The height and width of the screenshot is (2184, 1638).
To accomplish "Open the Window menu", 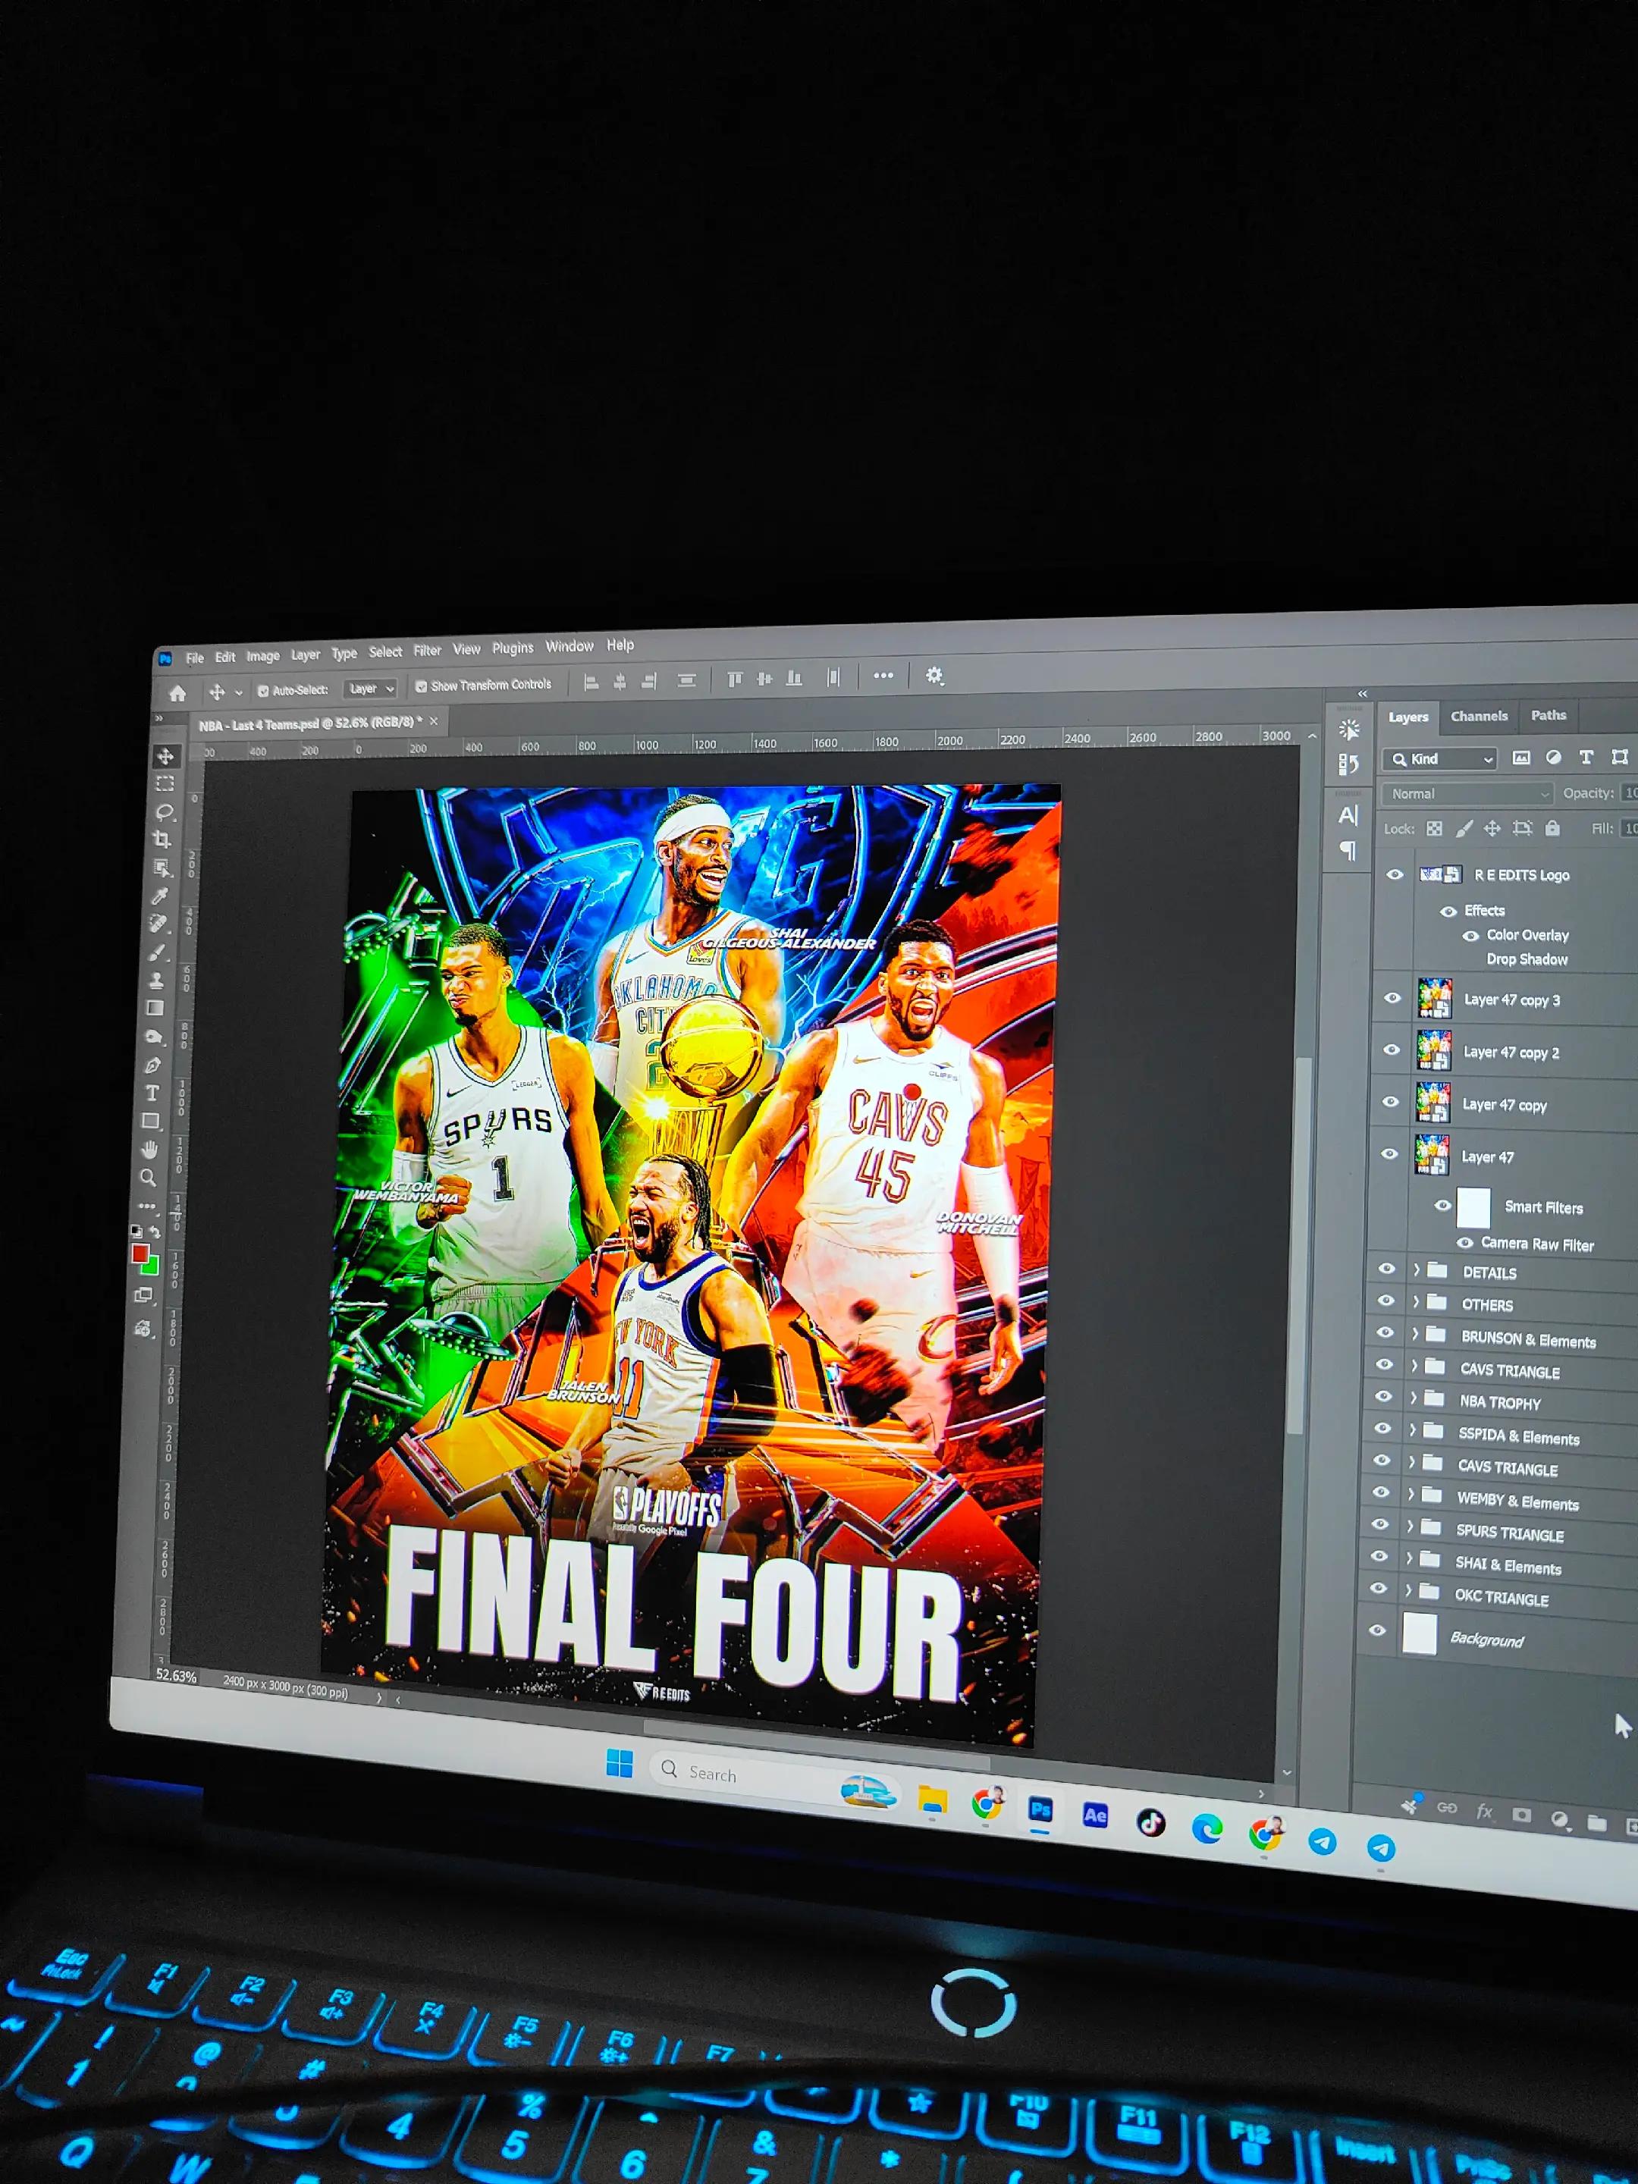I will [x=570, y=647].
